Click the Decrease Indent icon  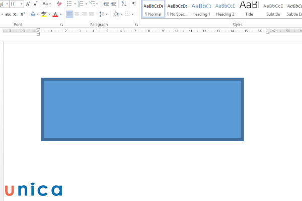click(106, 4)
